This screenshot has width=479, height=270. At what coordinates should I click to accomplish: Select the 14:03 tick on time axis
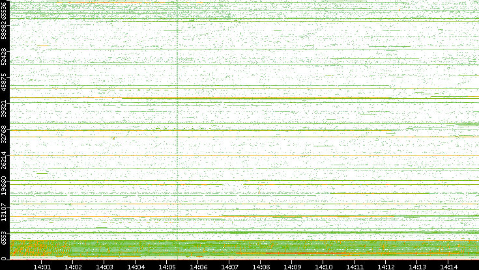click(x=104, y=265)
